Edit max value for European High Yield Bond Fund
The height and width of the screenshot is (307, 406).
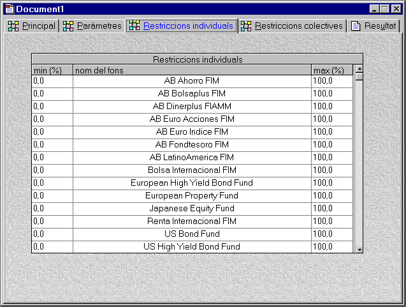[x=332, y=183]
